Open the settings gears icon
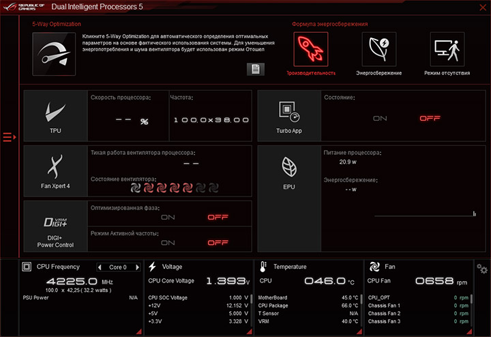This screenshot has width=491, height=337. [482, 269]
